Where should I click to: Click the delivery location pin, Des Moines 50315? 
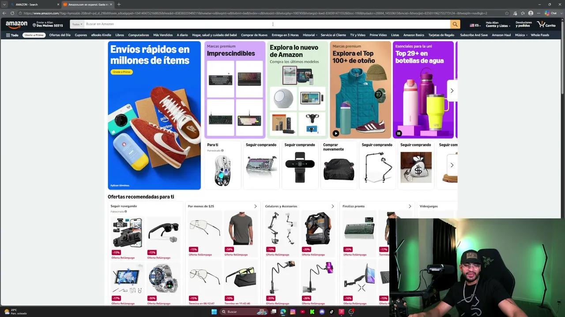click(x=48, y=25)
